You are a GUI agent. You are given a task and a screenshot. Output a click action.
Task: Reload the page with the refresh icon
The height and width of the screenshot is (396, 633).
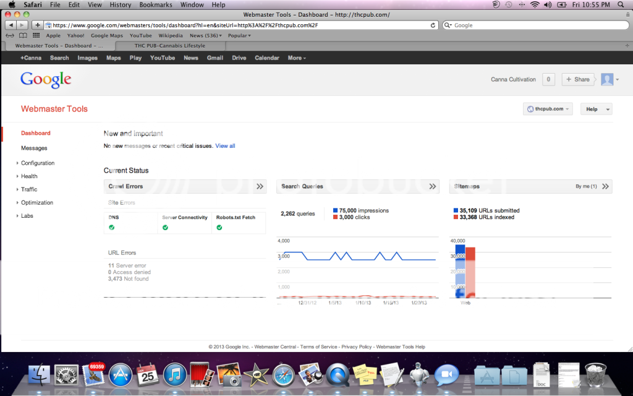(433, 25)
